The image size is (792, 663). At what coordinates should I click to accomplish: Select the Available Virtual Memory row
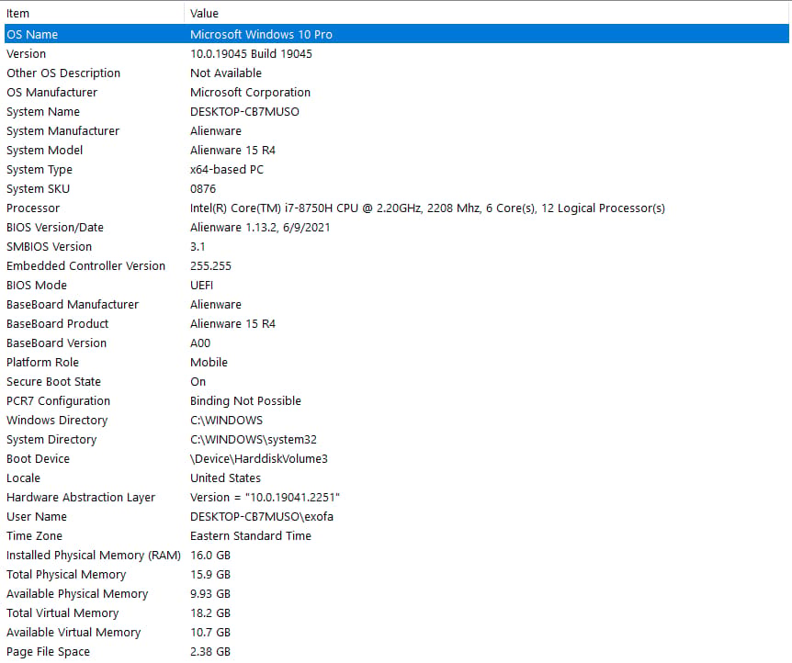[397, 632]
